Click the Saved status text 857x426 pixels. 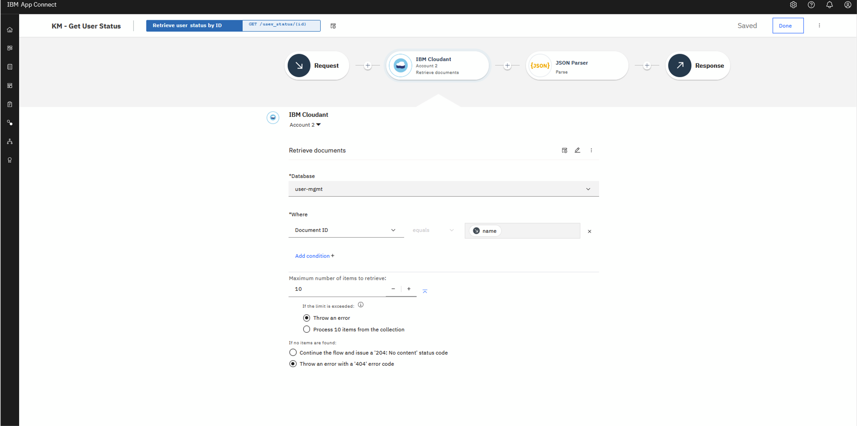click(747, 26)
